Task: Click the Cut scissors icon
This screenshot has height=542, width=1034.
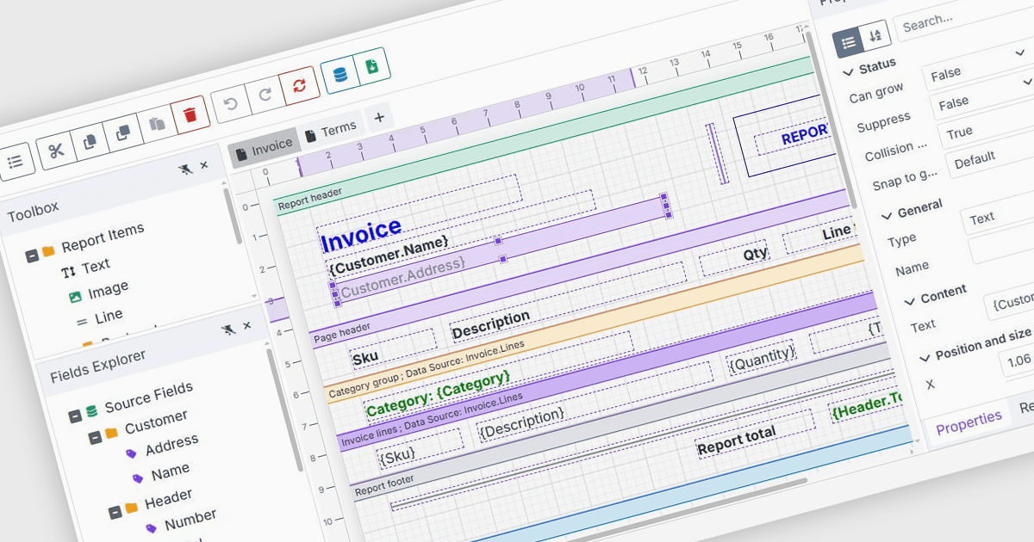Action: click(x=57, y=151)
